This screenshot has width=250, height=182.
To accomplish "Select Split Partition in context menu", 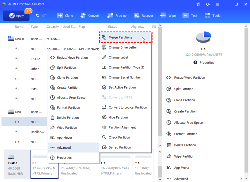I will (73, 67).
